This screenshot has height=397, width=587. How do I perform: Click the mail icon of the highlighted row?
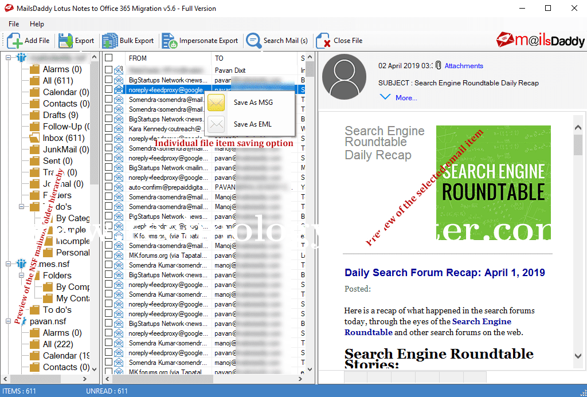click(119, 89)
